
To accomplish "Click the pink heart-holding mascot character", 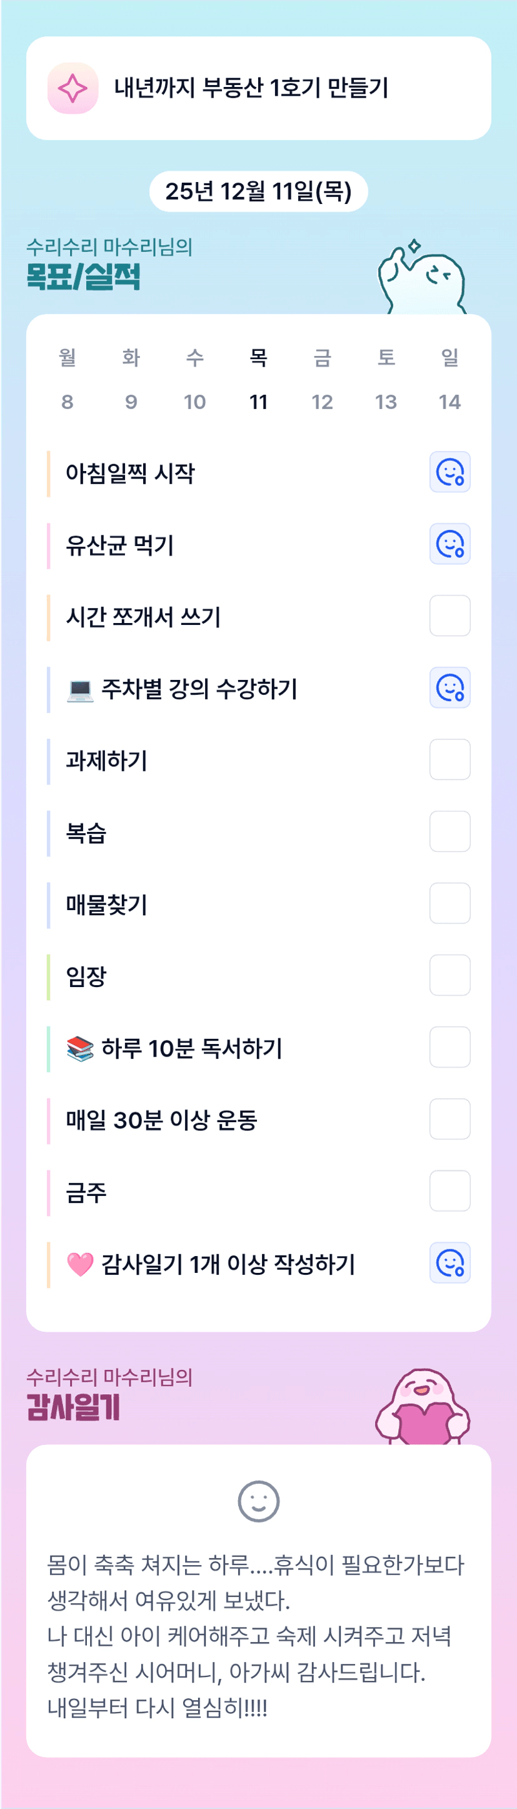I will coord(423,1406).
